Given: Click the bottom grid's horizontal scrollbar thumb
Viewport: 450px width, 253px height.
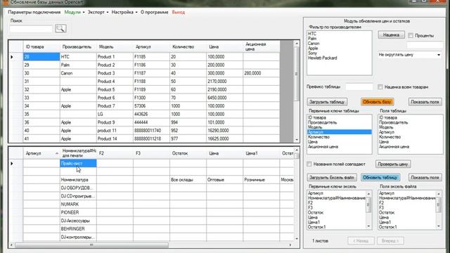Looking at the screenshot, I should tap(91, 245).
